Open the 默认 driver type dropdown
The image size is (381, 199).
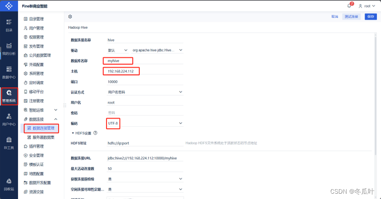118,50
